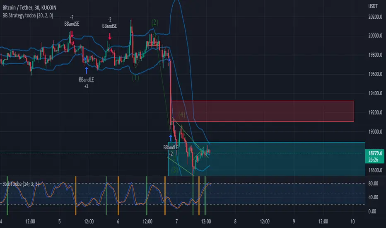Click the wave label (4) inside red zone
Viewport: 386px width, 228px height.
click(x=182, y=114)
